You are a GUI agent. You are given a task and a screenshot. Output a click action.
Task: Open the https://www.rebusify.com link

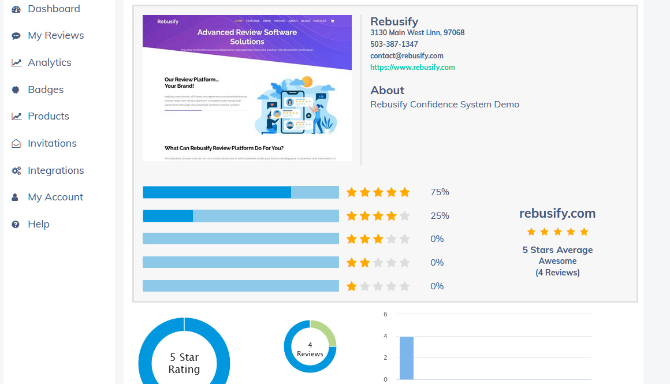click(412, 67)
